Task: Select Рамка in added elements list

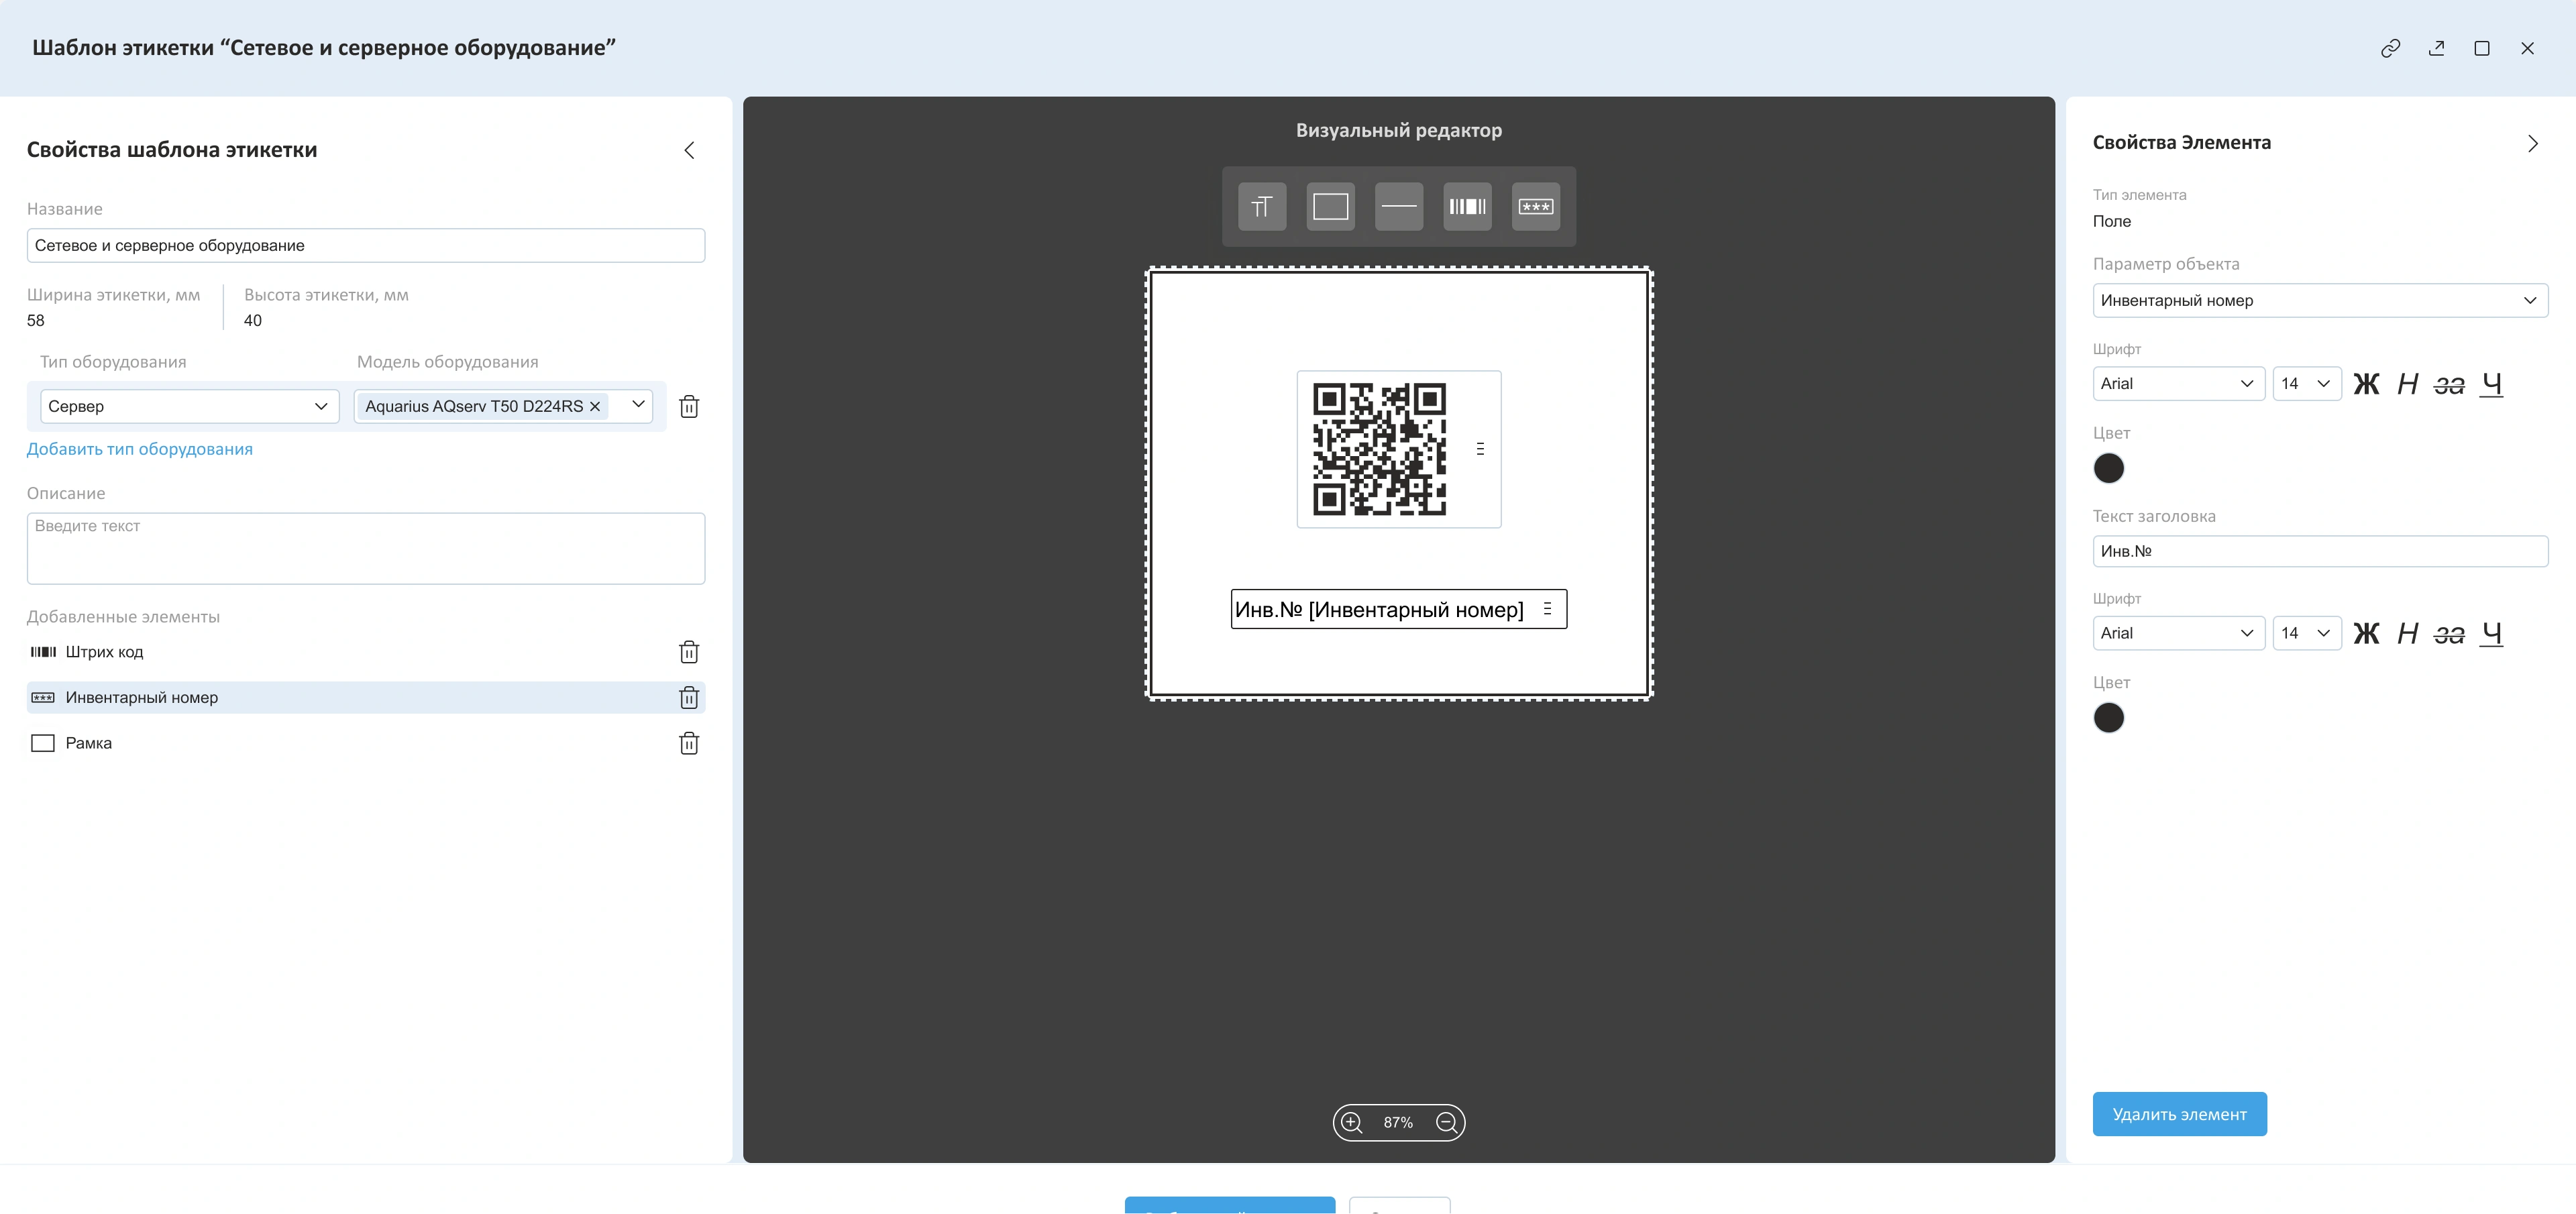Action: click(89, 743)
